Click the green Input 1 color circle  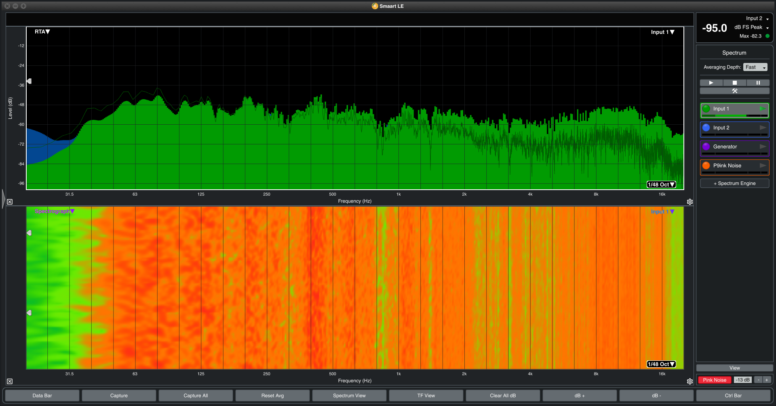point(706,109)
